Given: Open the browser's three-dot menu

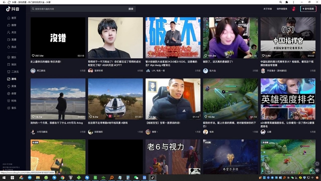Looking at the screenshot, I should pyautogui.click(x=293, y=2).
